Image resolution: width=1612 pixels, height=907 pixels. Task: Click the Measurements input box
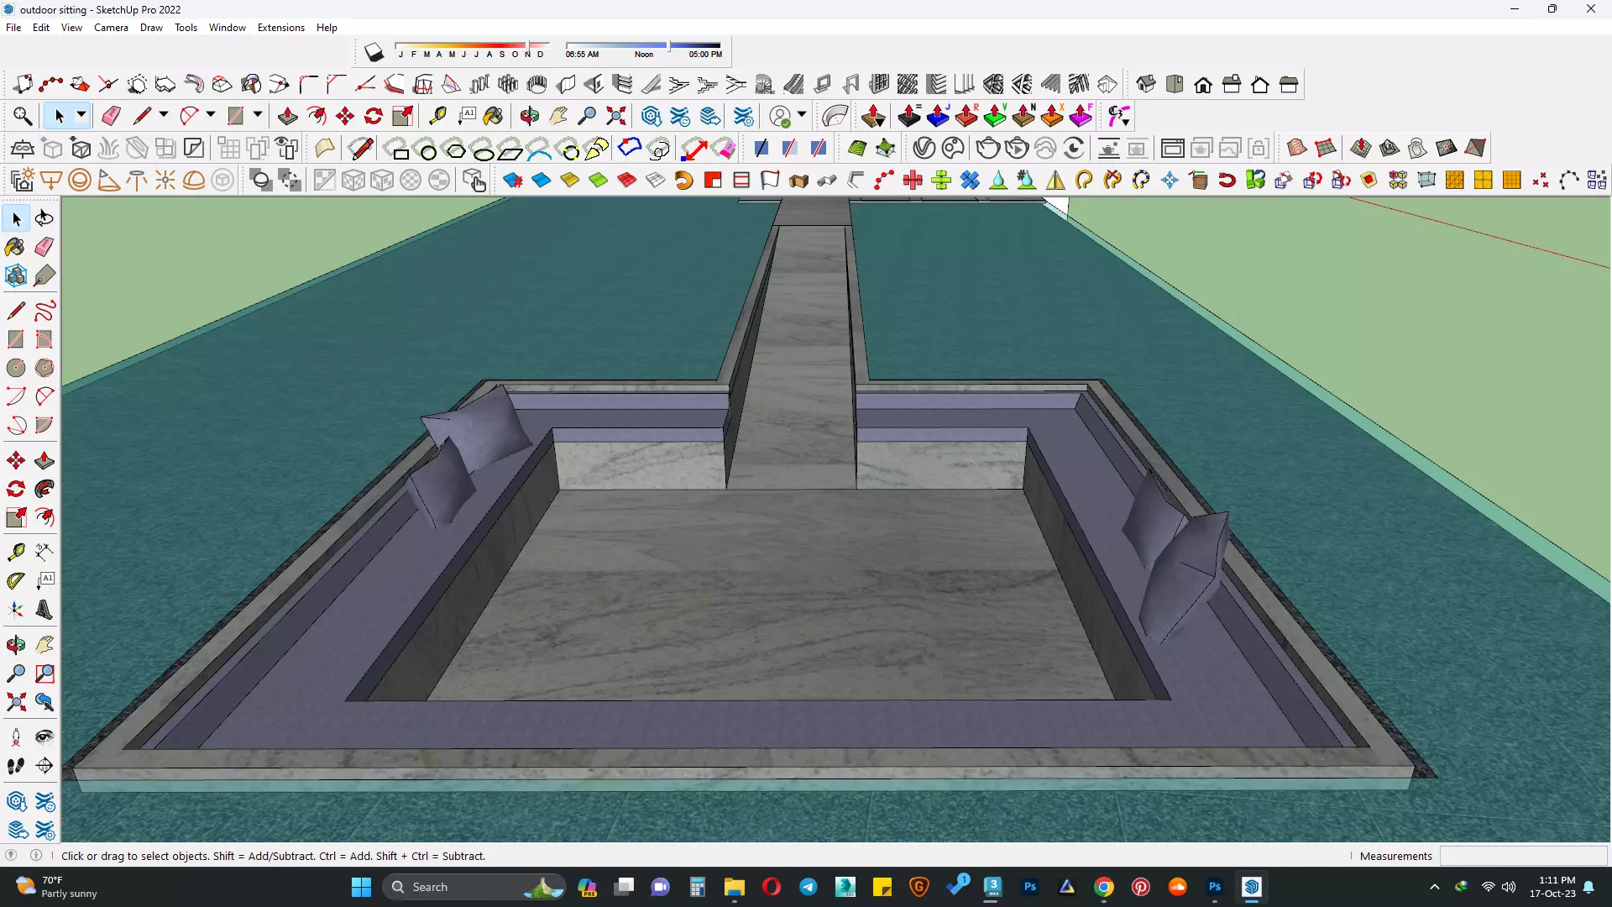coord(1522,856)
